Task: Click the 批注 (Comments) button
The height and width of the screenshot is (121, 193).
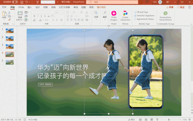Action: tap(181, 7)
